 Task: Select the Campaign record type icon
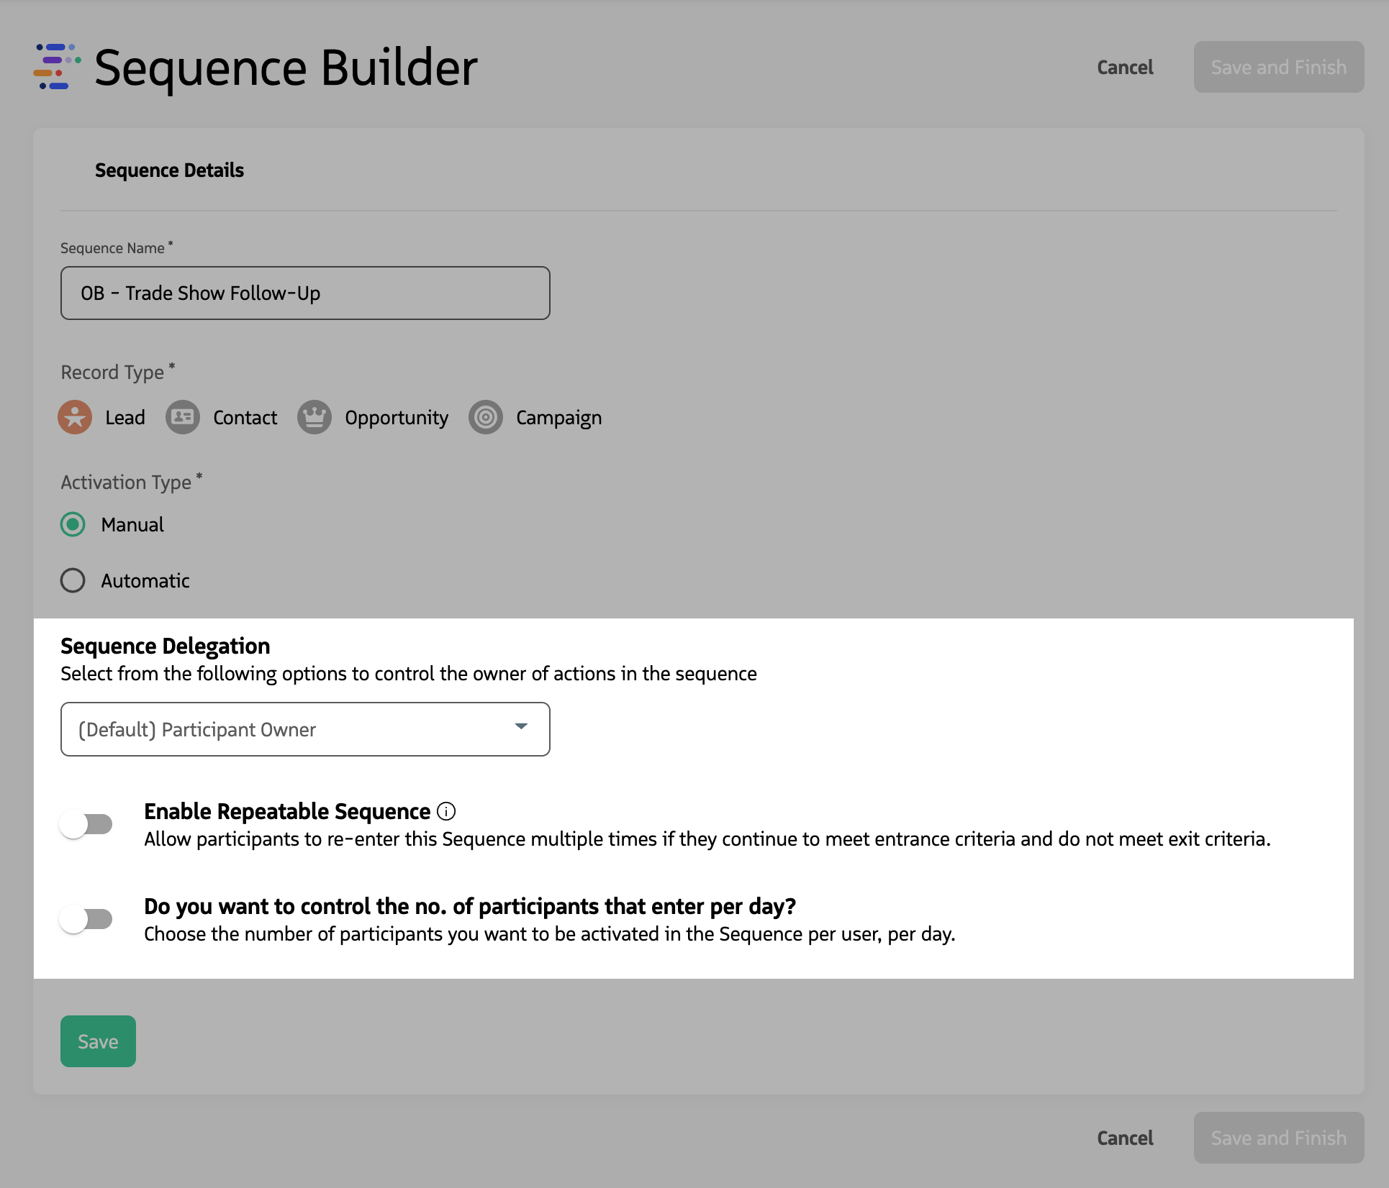point(486,417)
